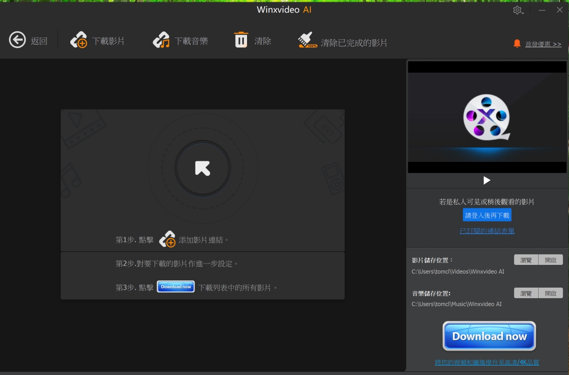
Task: Click the center arrow circle to add a link
Action: (x=202, y=168)
